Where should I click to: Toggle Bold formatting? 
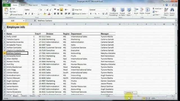pos(26,14)
